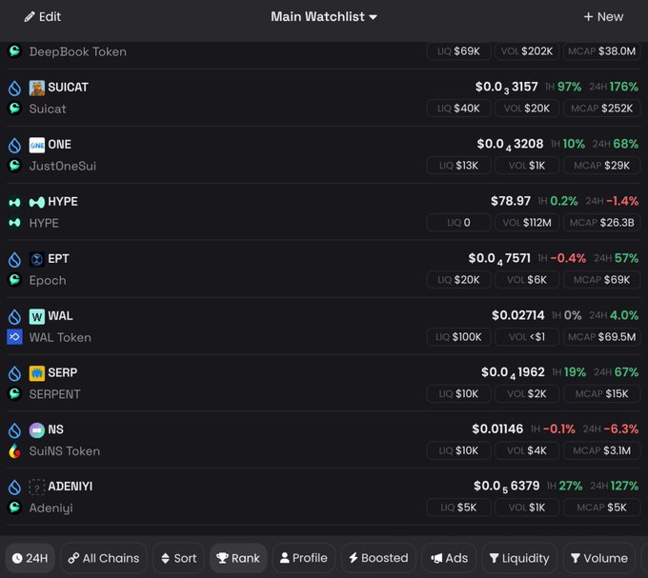648x578 pixels.
Task: Click EPT's VOL $6K badge
Action: pyautogui.click(x=527, y=280)
